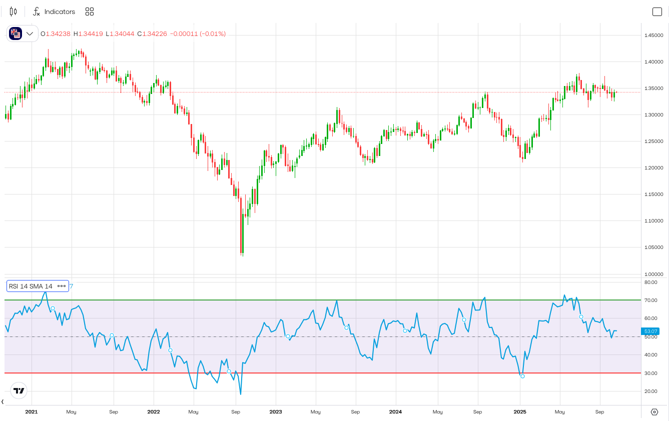Click the TradingView logo badge
669x421 pixels.
pos(19,390)
